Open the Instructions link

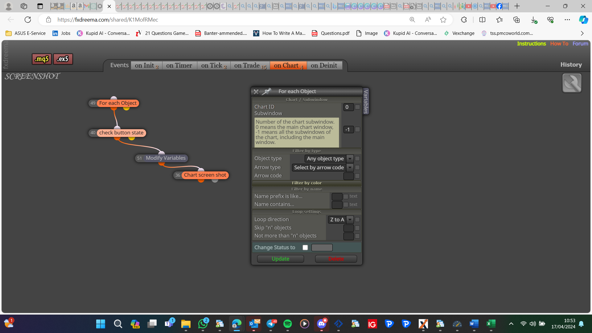pos(531,43)
